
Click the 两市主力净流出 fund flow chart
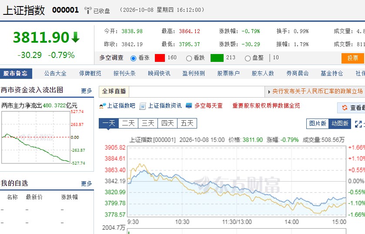point(36,137)
